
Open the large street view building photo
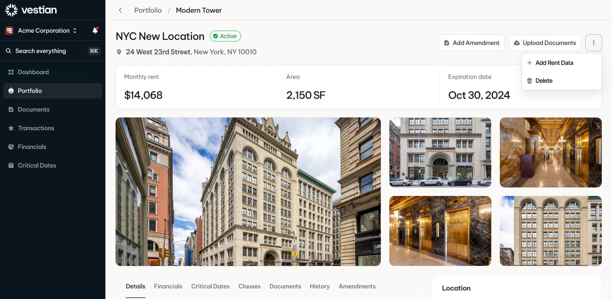point(248,192)
